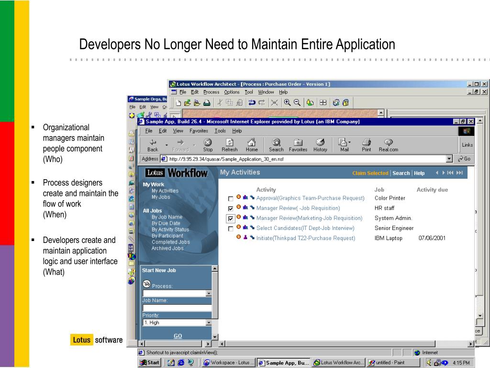This screenshot has width=490, height=368.
Task: Check the Select Candidates(IT Dept-Job Interview) checkbox
Action: [x=231, y=229]
